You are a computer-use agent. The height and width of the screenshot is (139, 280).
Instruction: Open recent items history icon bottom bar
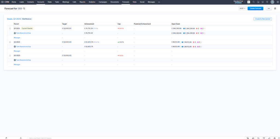point(269,138)
